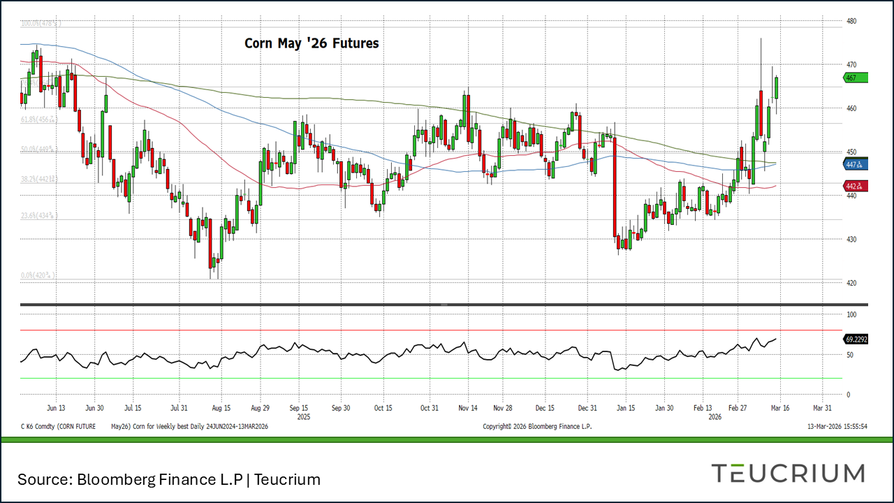
Task: Click the Source: Bloomberg Finance L.P text
Action: point(169,479)
